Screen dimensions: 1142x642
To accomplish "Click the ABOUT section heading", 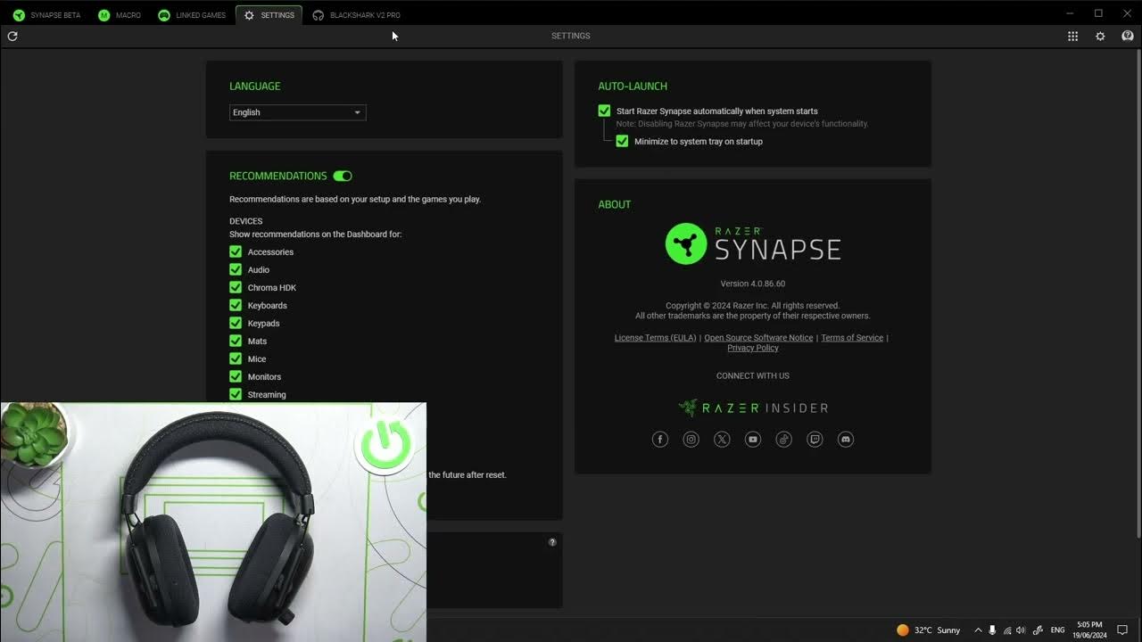I will pos(614,204).
